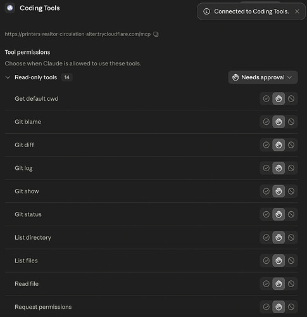Set Git diff to always allow
The height and width of the screenshot is (317, 307).
[266, 145]
